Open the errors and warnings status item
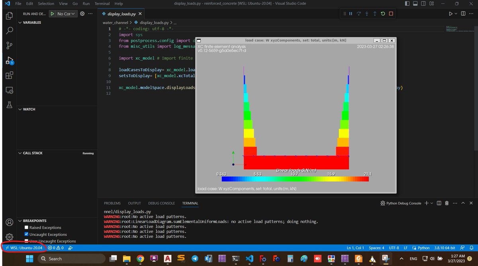Image resolution: width=478 pixels, height=266 pixels. coord(56,248)
